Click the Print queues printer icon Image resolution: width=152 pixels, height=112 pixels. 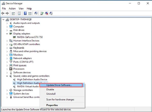(11, 65)
